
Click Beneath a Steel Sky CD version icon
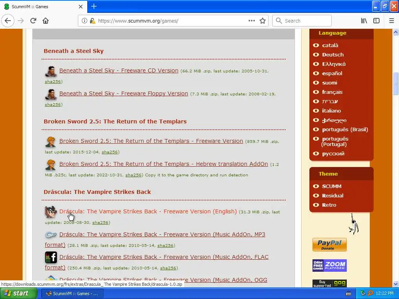click(51, 71)
